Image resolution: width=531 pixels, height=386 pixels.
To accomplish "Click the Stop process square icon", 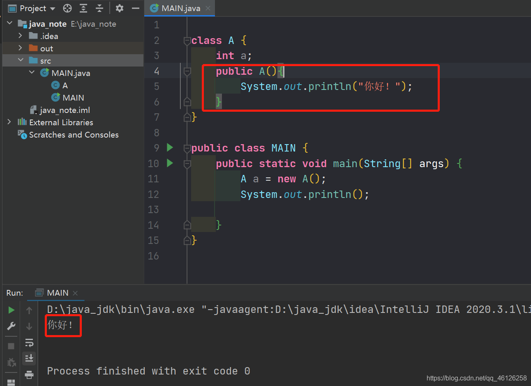I will coord(11,346).
